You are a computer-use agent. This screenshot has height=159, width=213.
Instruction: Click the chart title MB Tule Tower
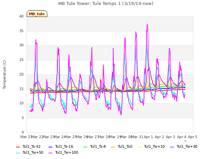[106, 4]
